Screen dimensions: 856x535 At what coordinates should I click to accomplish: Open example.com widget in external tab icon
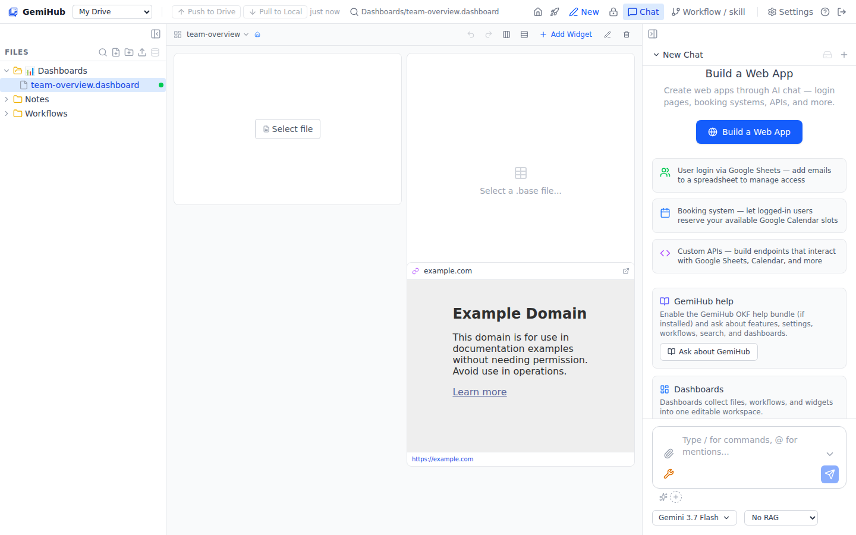click(x=626, y=271)
